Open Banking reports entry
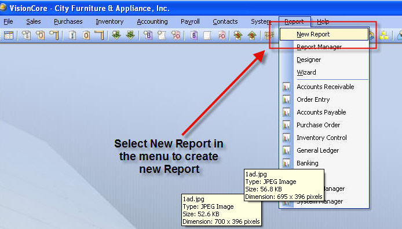Image resolution: width=402 pixels, height=229 pixels. click(x=324, y=163)
